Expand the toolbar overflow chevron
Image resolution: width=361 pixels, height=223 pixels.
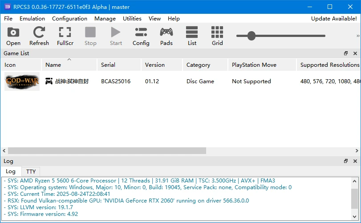coord(358,36)
